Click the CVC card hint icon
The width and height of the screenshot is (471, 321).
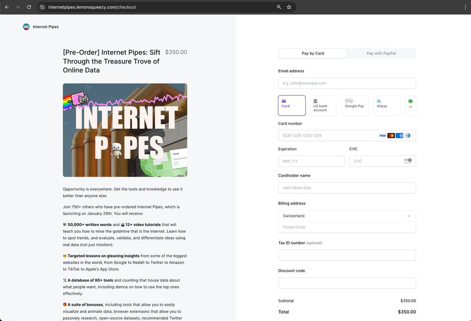408,161
